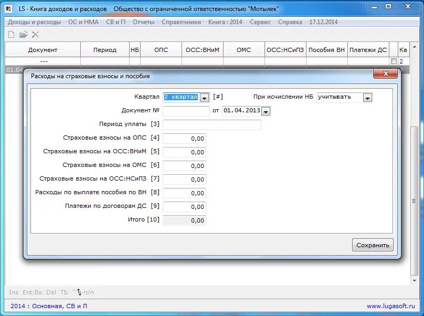
Task: Click the Пособия ВН column header
Action: point(326,50)
